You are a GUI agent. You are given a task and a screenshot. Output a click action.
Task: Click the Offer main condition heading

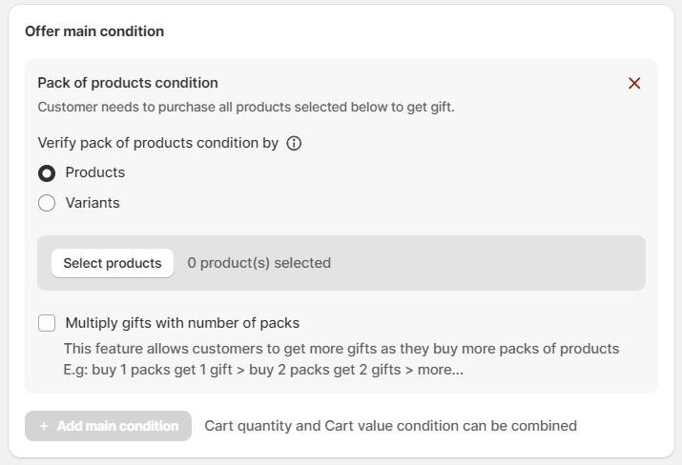[94, 31]
